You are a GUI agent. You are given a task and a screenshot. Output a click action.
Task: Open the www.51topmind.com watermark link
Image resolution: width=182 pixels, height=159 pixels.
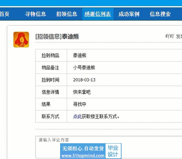[x=83, y=156]
